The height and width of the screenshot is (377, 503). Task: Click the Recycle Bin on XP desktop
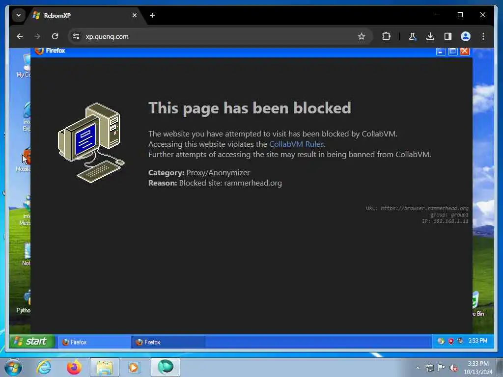478,303
